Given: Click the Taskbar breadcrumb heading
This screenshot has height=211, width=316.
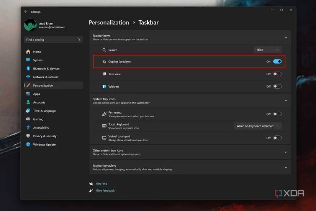Looking at the screenshot, I should [x=149, y=22].
